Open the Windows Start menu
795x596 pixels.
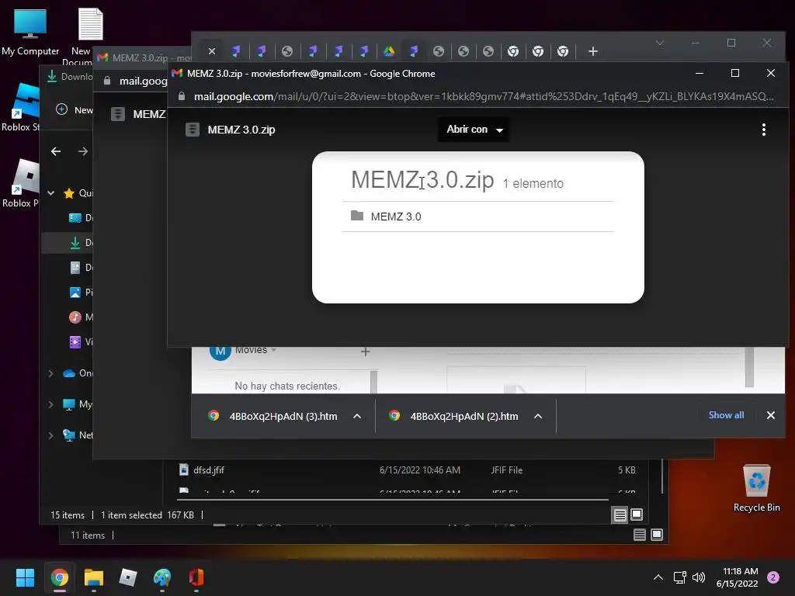[x=25, y=577]
